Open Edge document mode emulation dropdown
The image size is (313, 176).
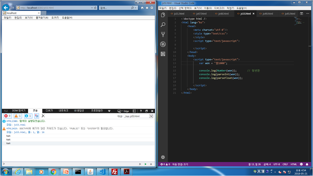123,111
